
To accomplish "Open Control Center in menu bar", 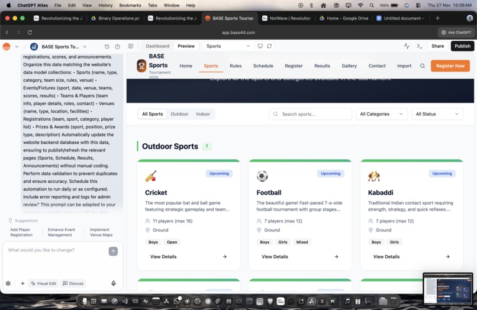I will pos(418,5).
